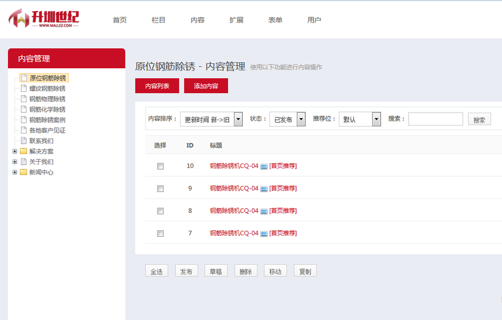Viewport: 502px width, 320px height.
Task: Open 内容 in top navigation
Action: coord(197,20)
